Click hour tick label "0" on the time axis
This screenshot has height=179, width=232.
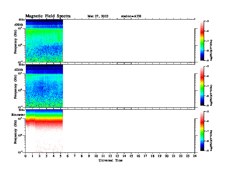pyautogui.click(x=25, y=156)
